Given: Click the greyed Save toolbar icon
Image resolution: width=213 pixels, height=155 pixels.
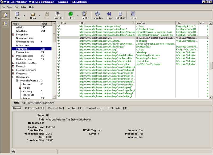Looking at the screenshot, I should pyautogui.click(x=47, y=15).
